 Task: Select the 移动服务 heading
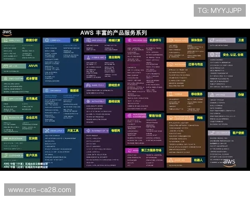[197, 94]
